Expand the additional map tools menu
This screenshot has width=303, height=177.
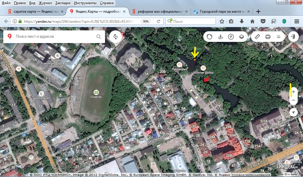point(278,37)
